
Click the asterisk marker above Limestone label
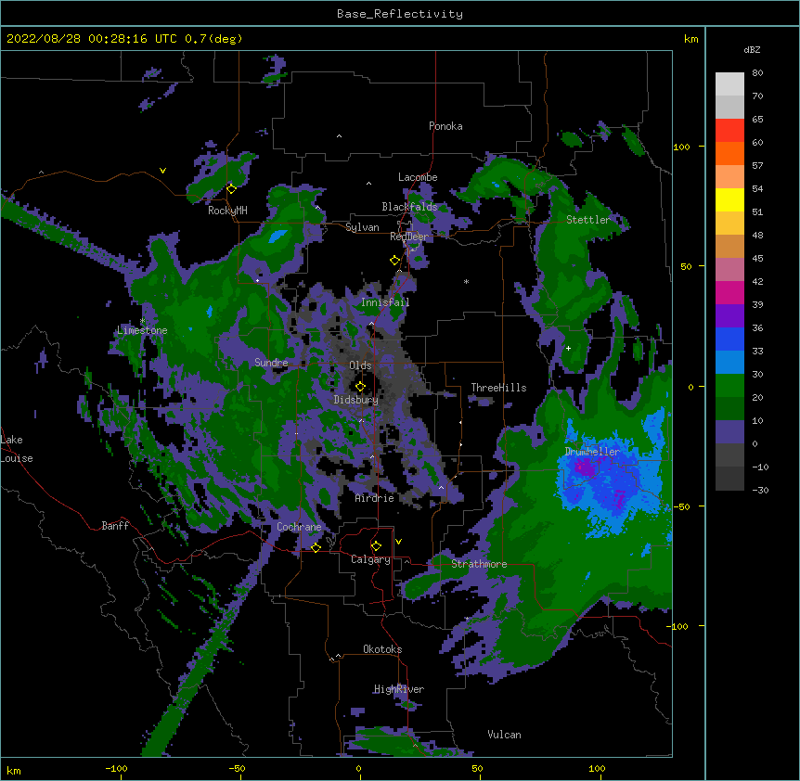pyautogui.click(x=143, y=320)
